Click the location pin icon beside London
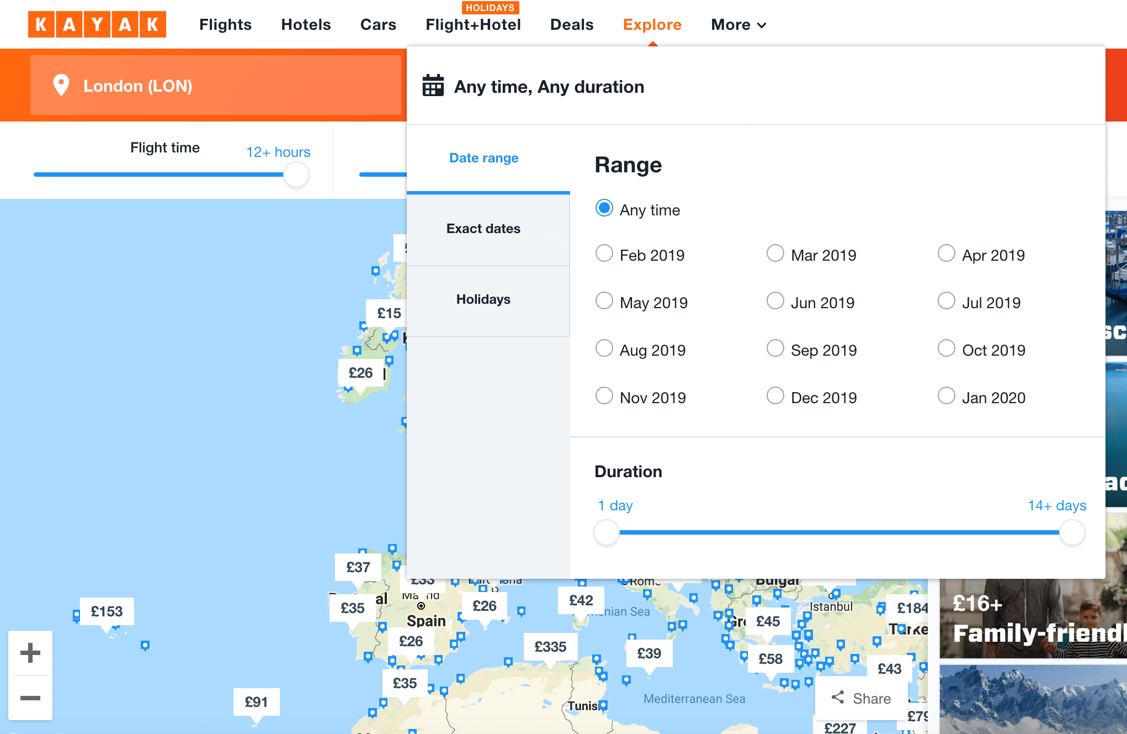 pos(61,86)
